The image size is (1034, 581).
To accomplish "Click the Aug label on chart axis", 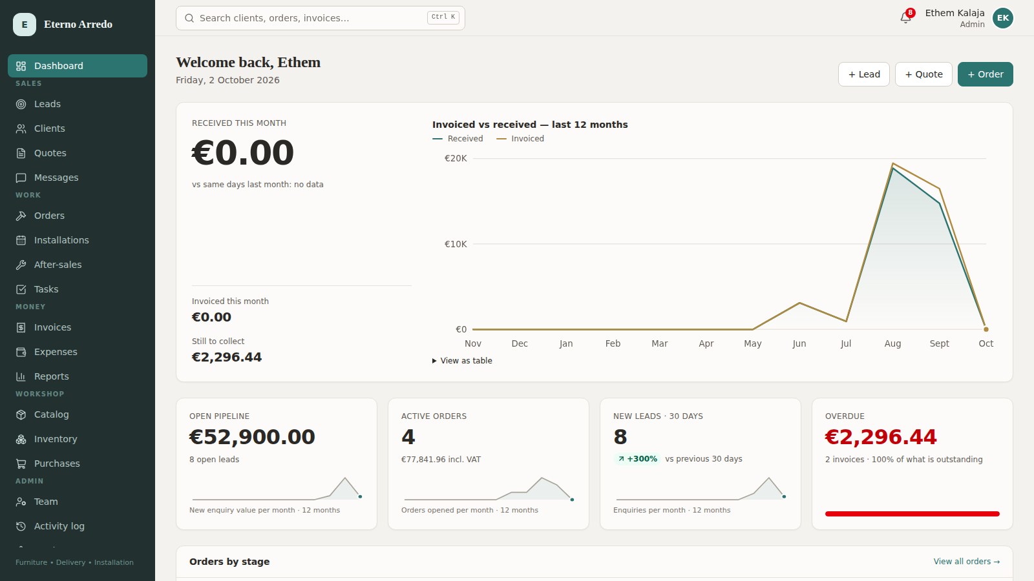I will pyautogui.click(x=892, y=343).
